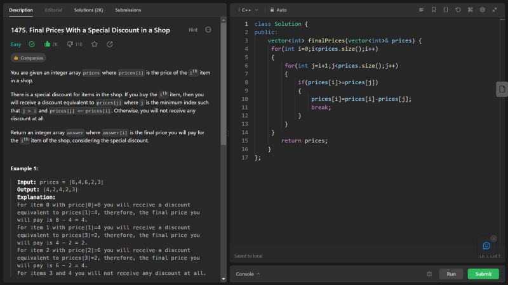Click the description panel scrollbar
Viewport: 508px width, 285px height.
[224, 84]
